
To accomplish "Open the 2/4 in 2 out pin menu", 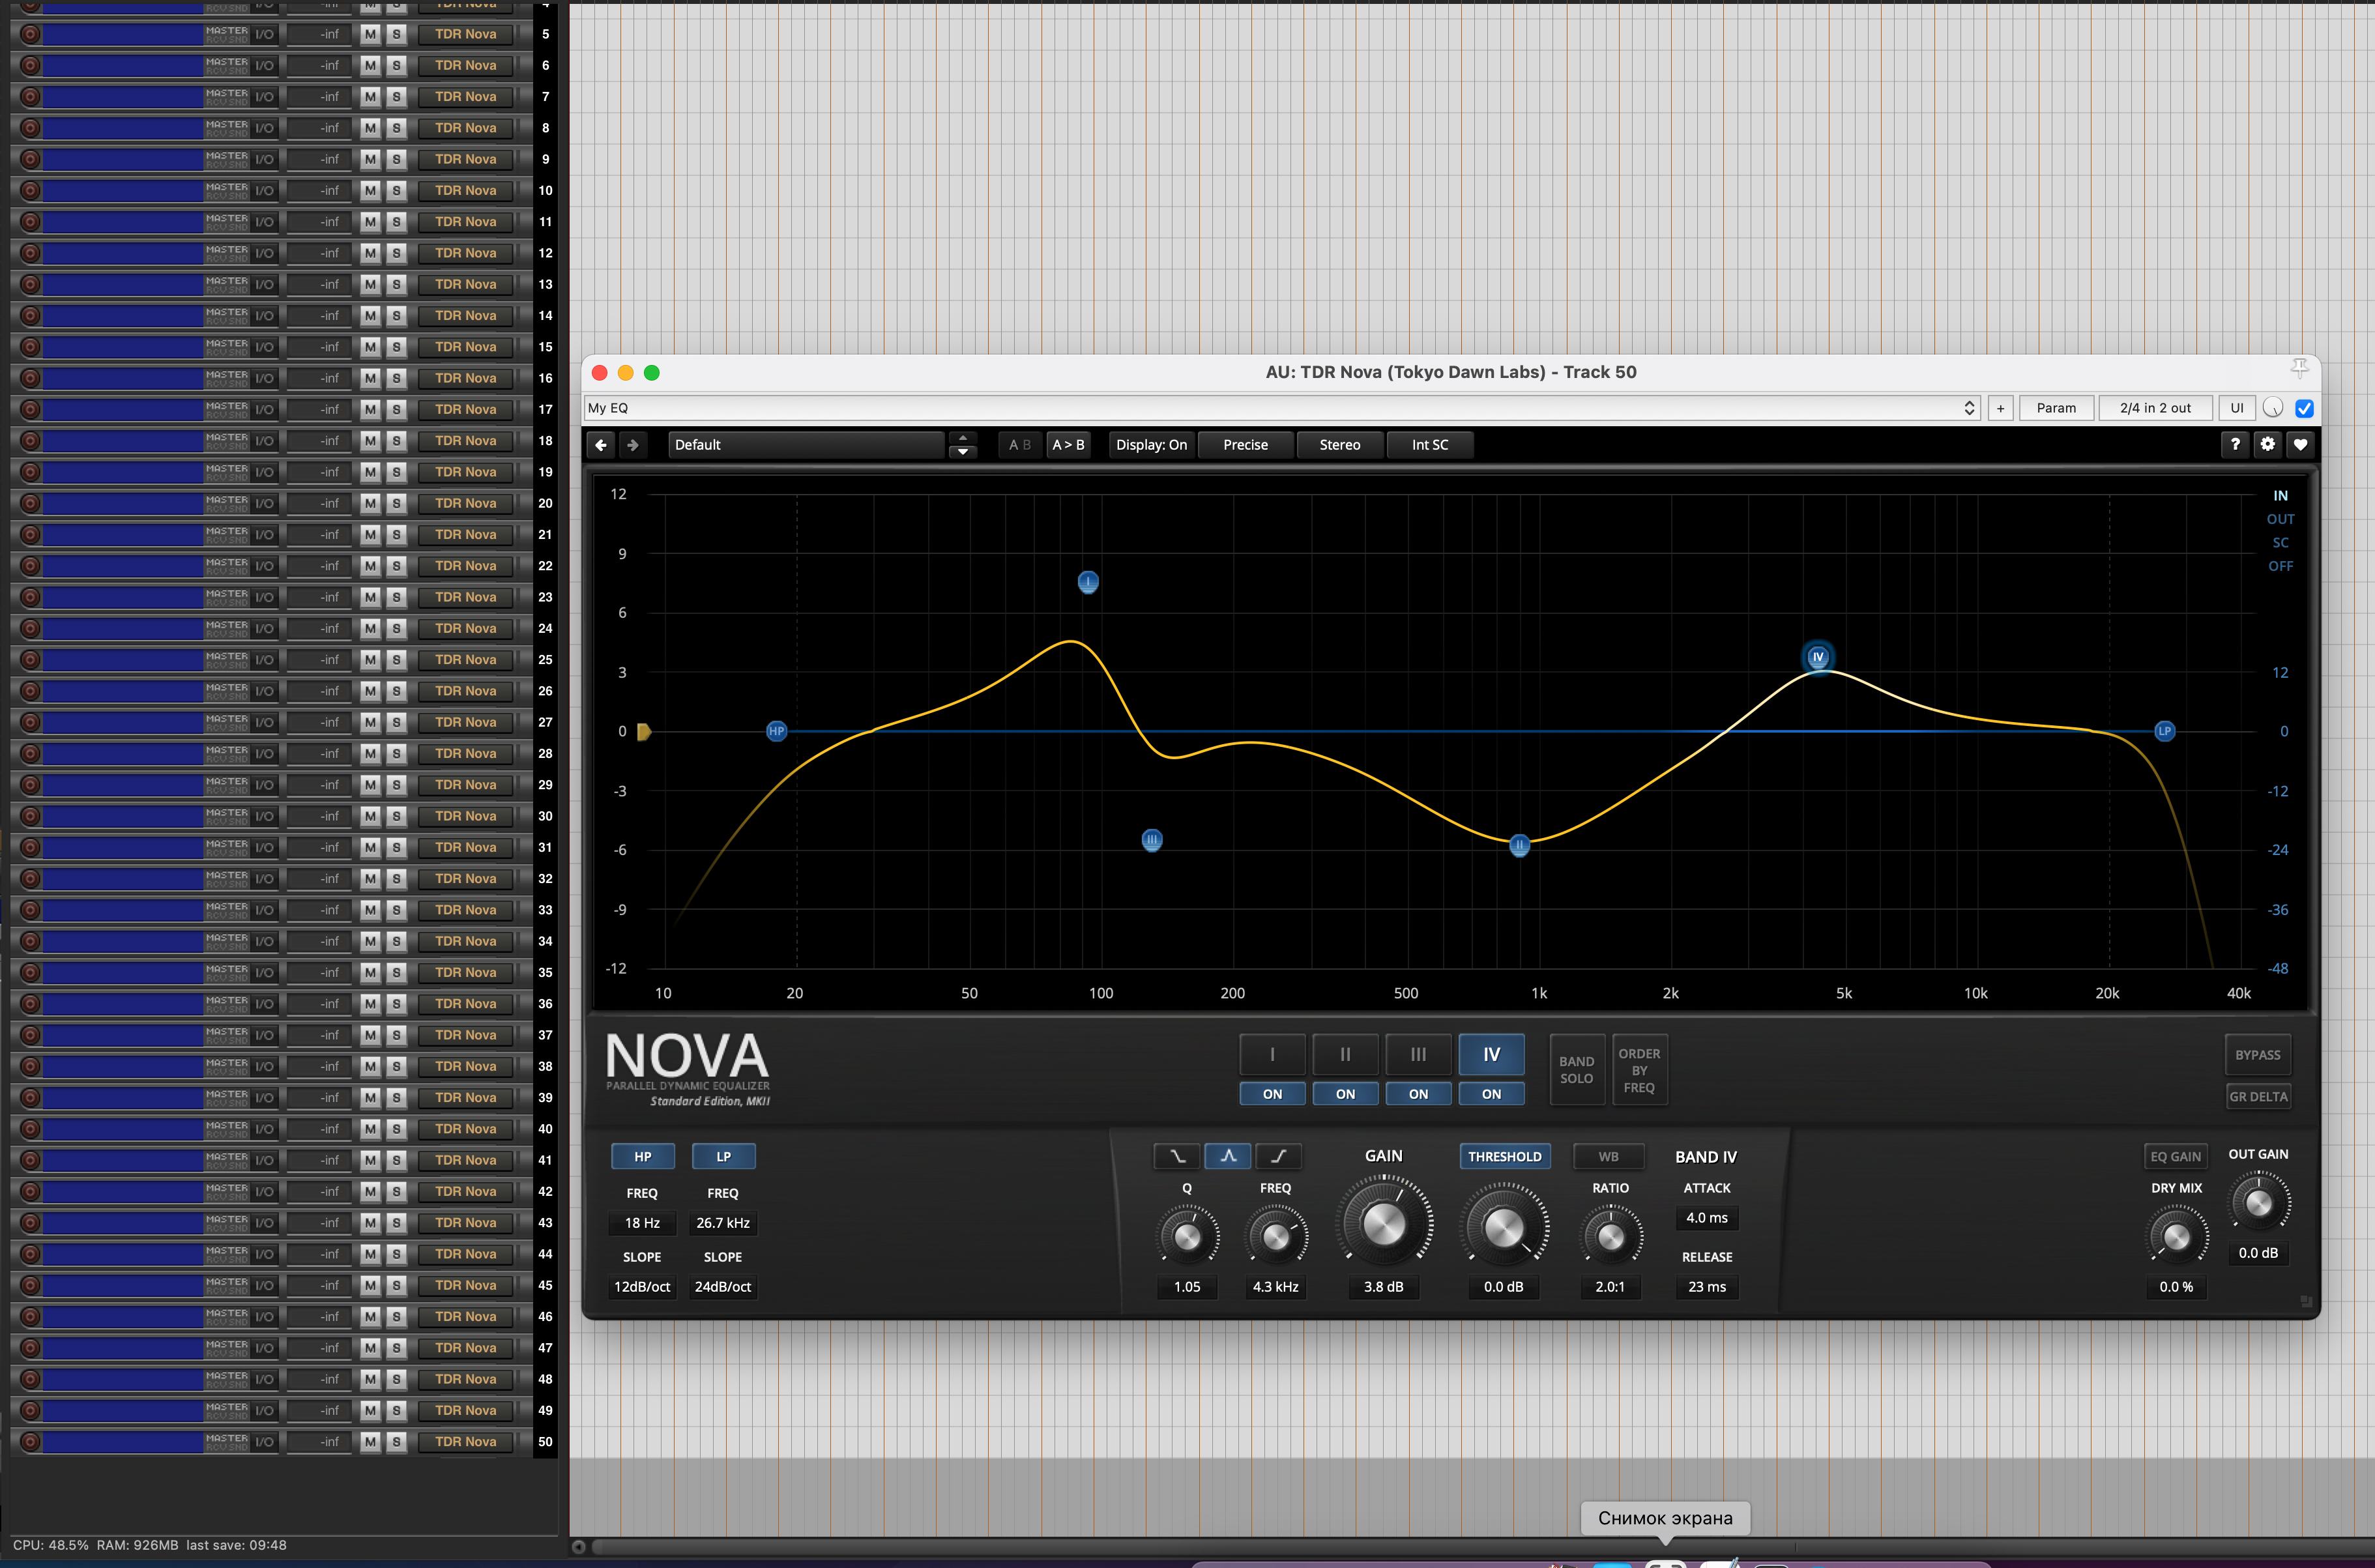I will (x=2155, y=408).
